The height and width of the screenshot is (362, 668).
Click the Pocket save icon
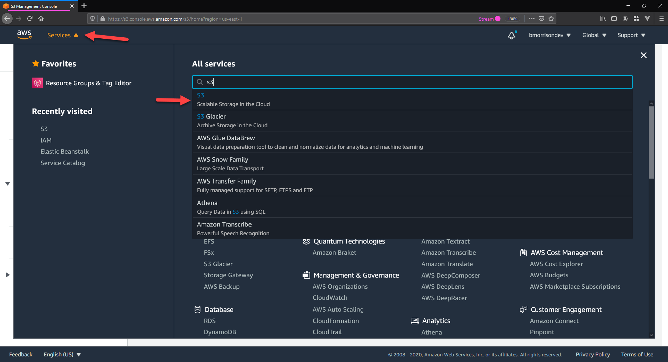point(541,19)
